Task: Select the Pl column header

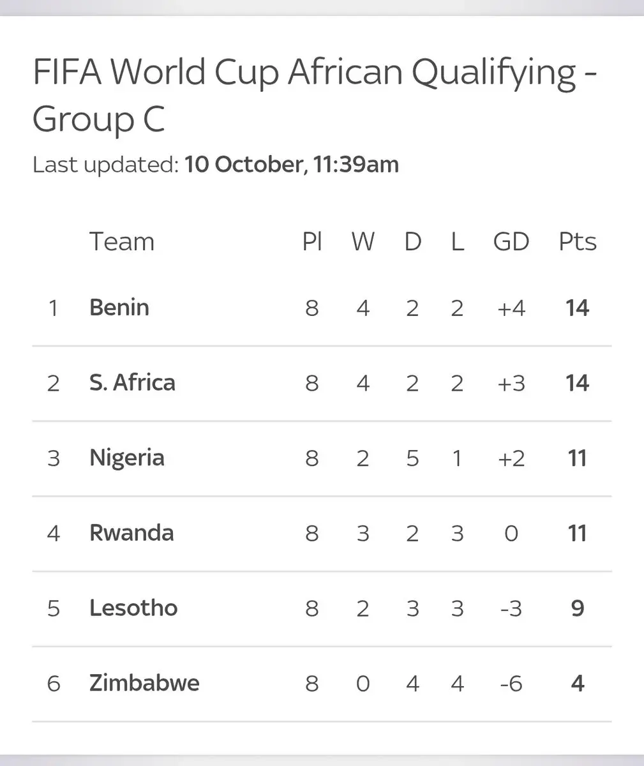Action: tap(312, 242)
